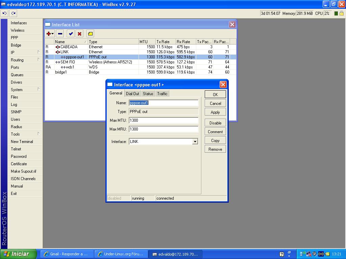Click the green status square near CPU
The width and height of the screenshot is (346, 259).
336,13
